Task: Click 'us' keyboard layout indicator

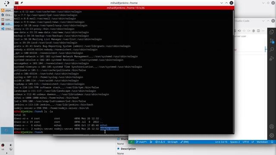Action: tap(3, 149)
